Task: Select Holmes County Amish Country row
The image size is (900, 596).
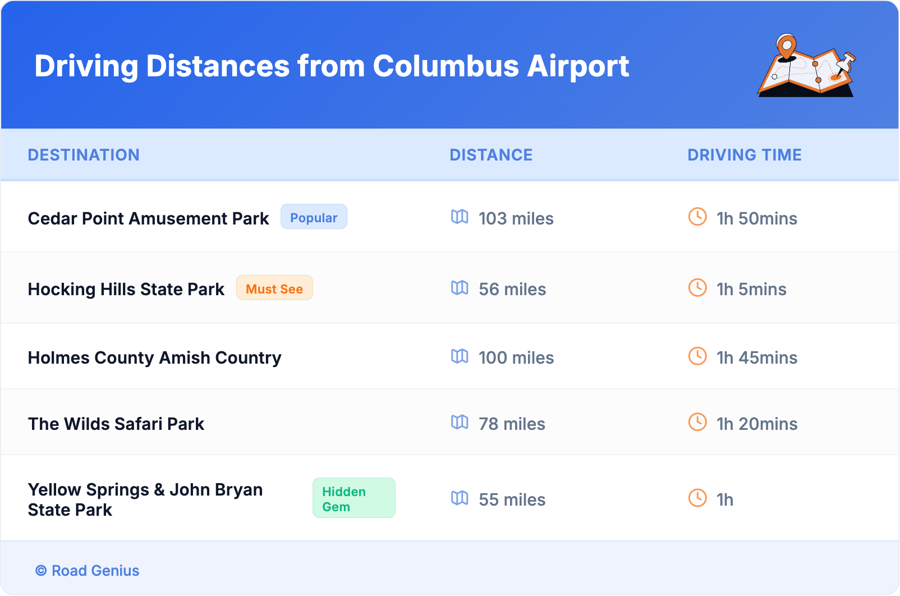Action: click(x=154, y=357)
